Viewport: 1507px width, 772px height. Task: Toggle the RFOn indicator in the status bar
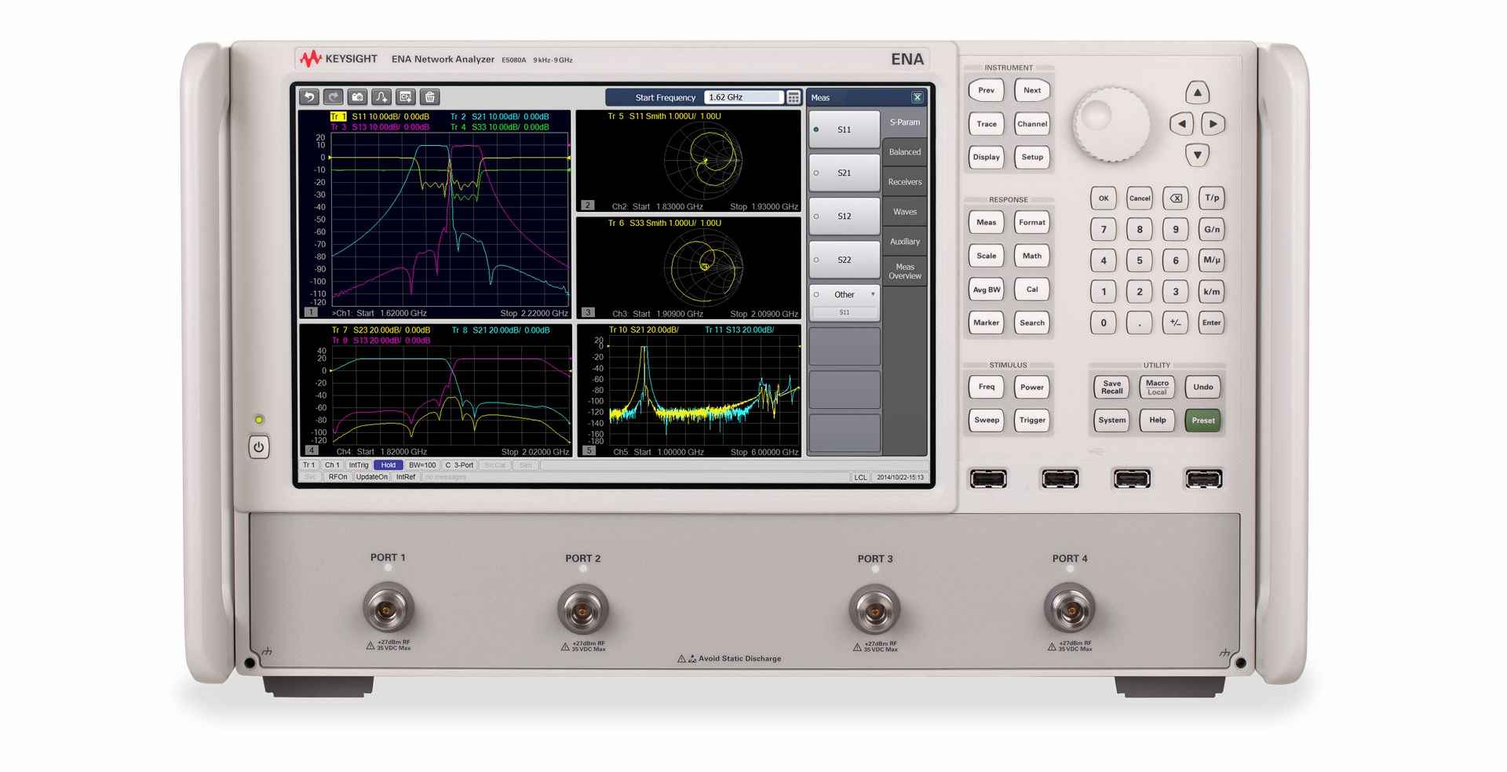[338, 477]
